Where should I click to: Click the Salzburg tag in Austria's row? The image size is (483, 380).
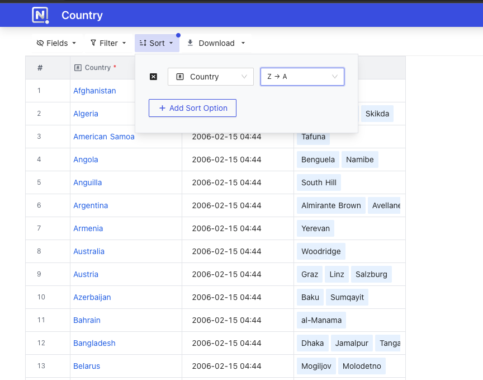click(370, 274)
